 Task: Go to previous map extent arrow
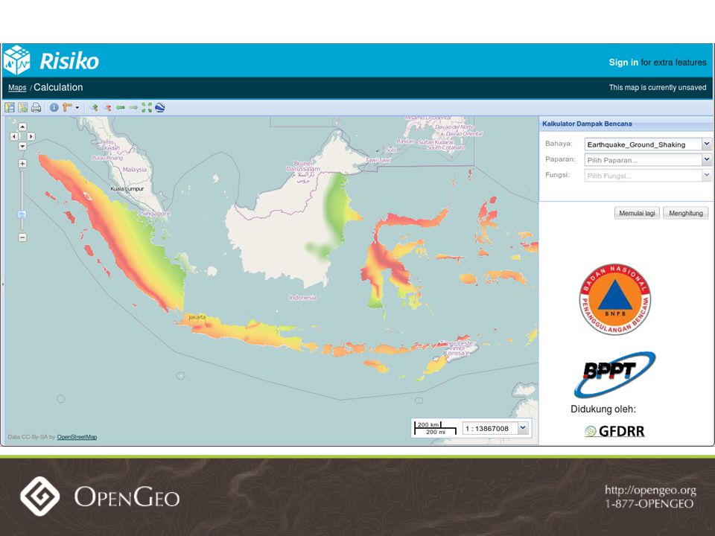coord(121,108)
